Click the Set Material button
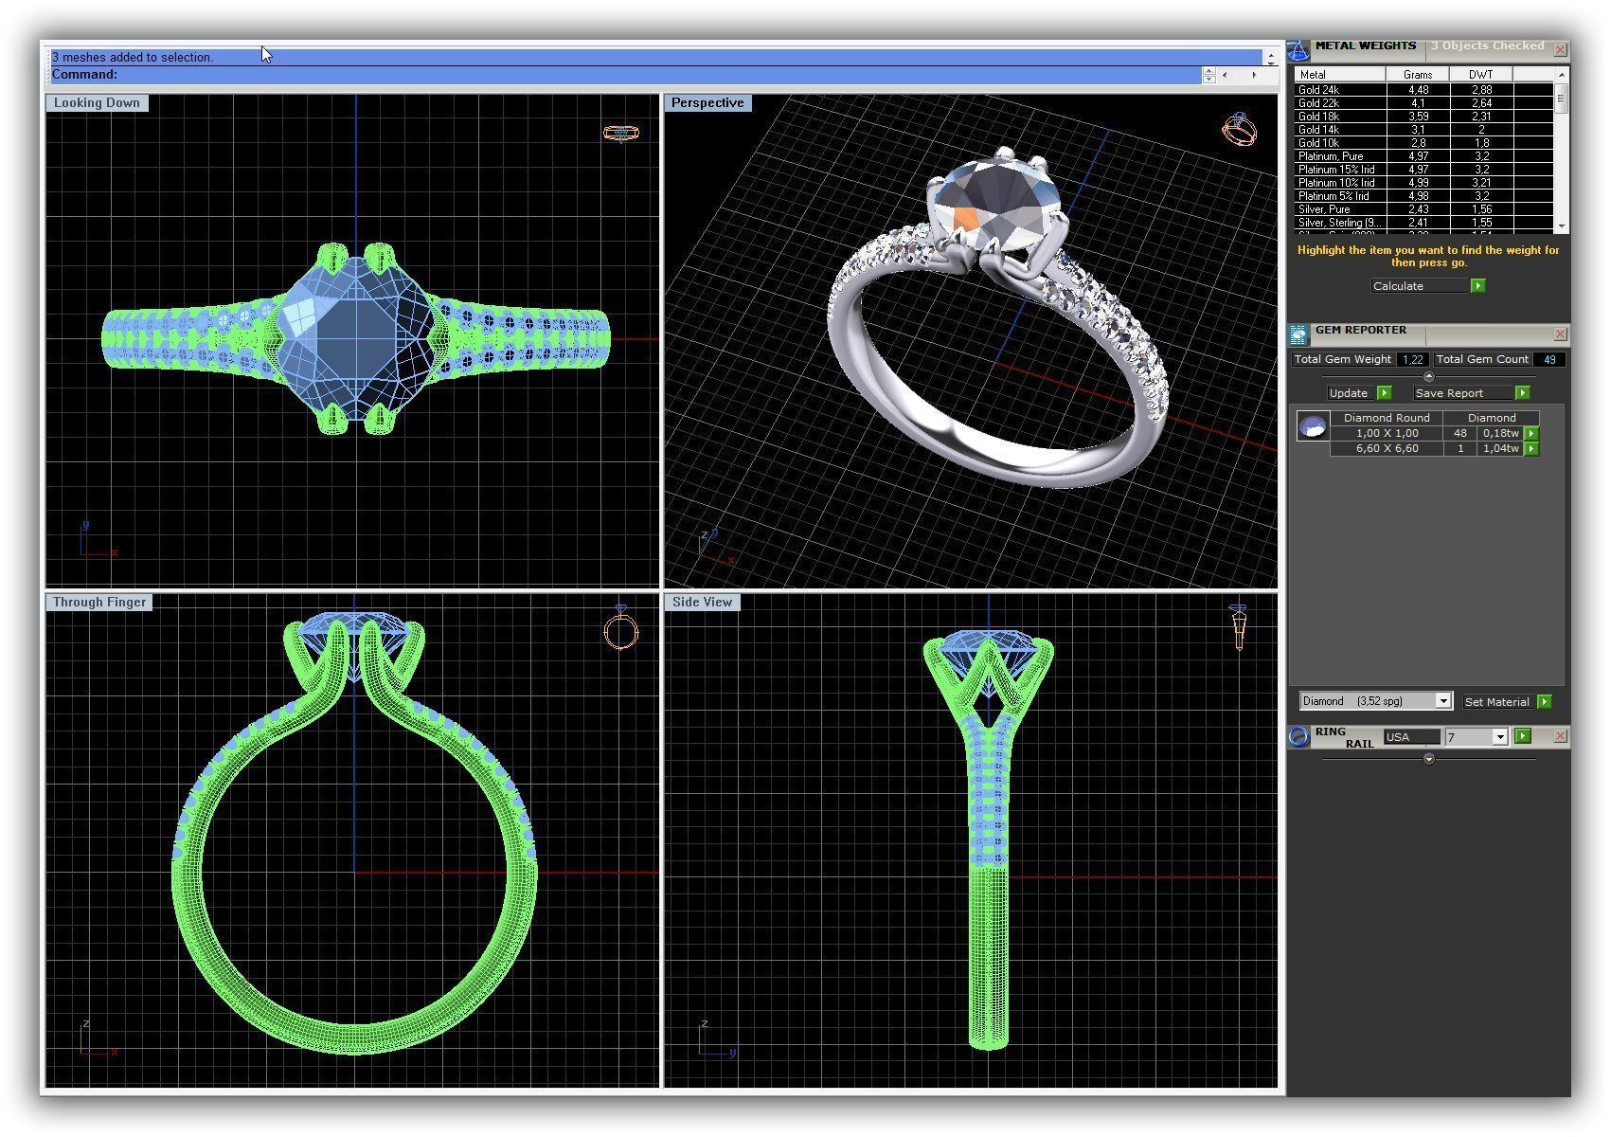Screen dimensions: 1611x1137 click(1497, 701)
